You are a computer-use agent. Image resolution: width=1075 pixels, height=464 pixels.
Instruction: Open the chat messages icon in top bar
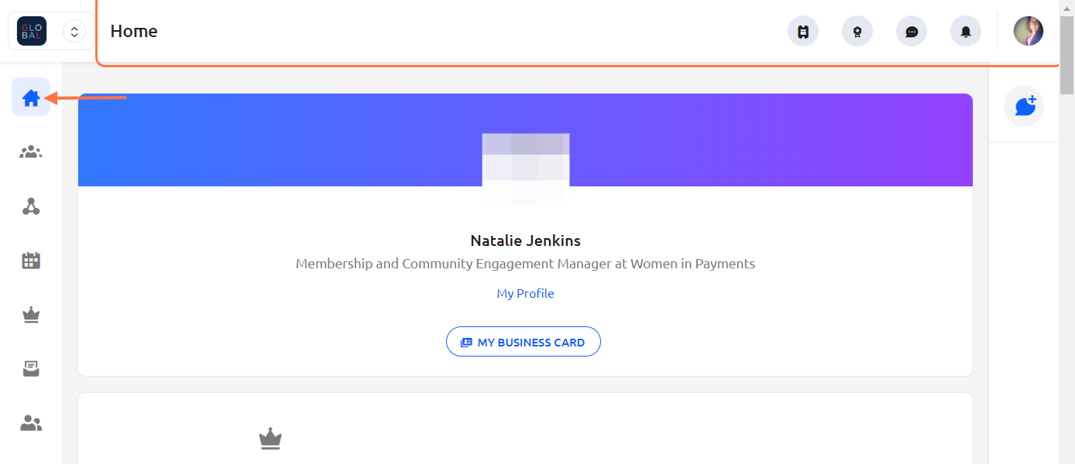tap(912, 32)
